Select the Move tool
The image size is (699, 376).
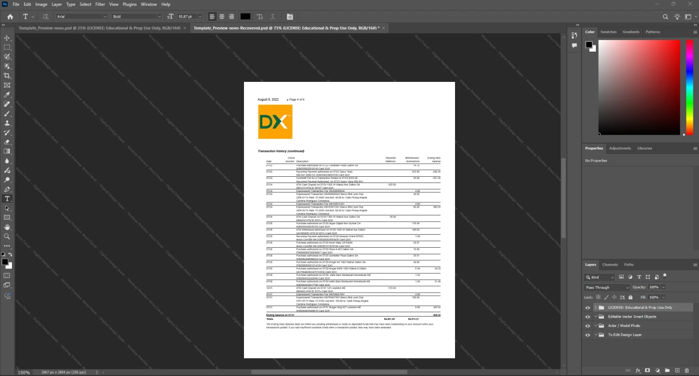click(x=7, y=38)
